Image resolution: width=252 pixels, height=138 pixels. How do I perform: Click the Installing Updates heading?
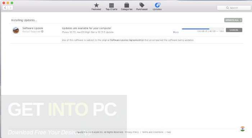24,20
